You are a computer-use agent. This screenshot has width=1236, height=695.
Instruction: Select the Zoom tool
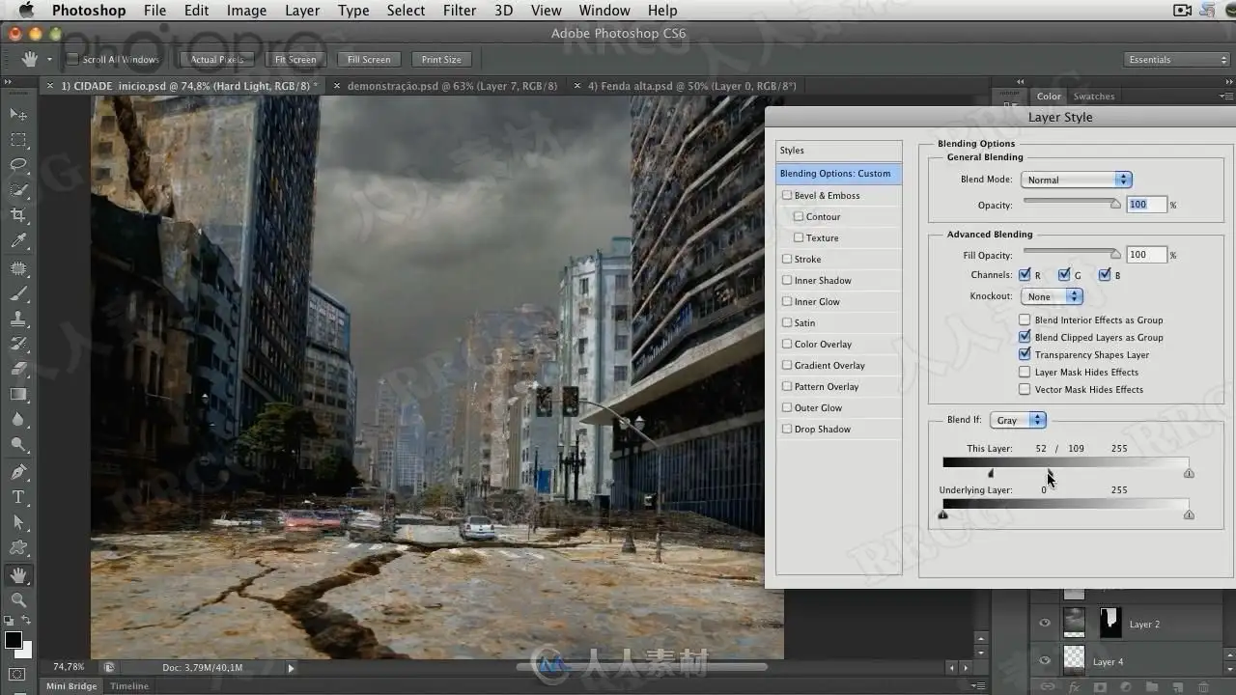tap(18, 599)
